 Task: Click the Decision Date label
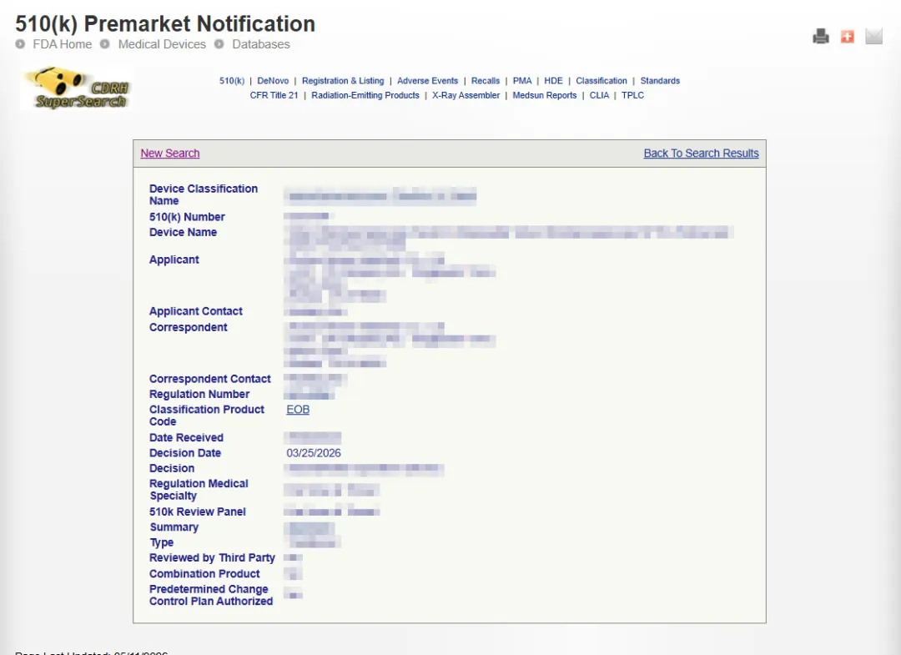(x=185, y=453)
